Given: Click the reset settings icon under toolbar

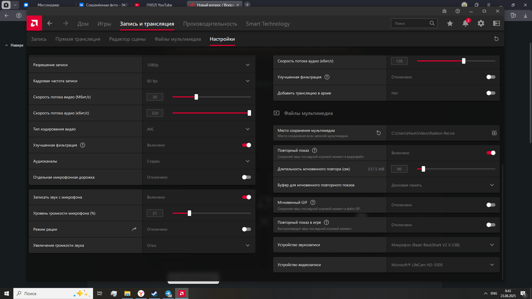Looking at the screenshot, I should [x=497, y=39].
